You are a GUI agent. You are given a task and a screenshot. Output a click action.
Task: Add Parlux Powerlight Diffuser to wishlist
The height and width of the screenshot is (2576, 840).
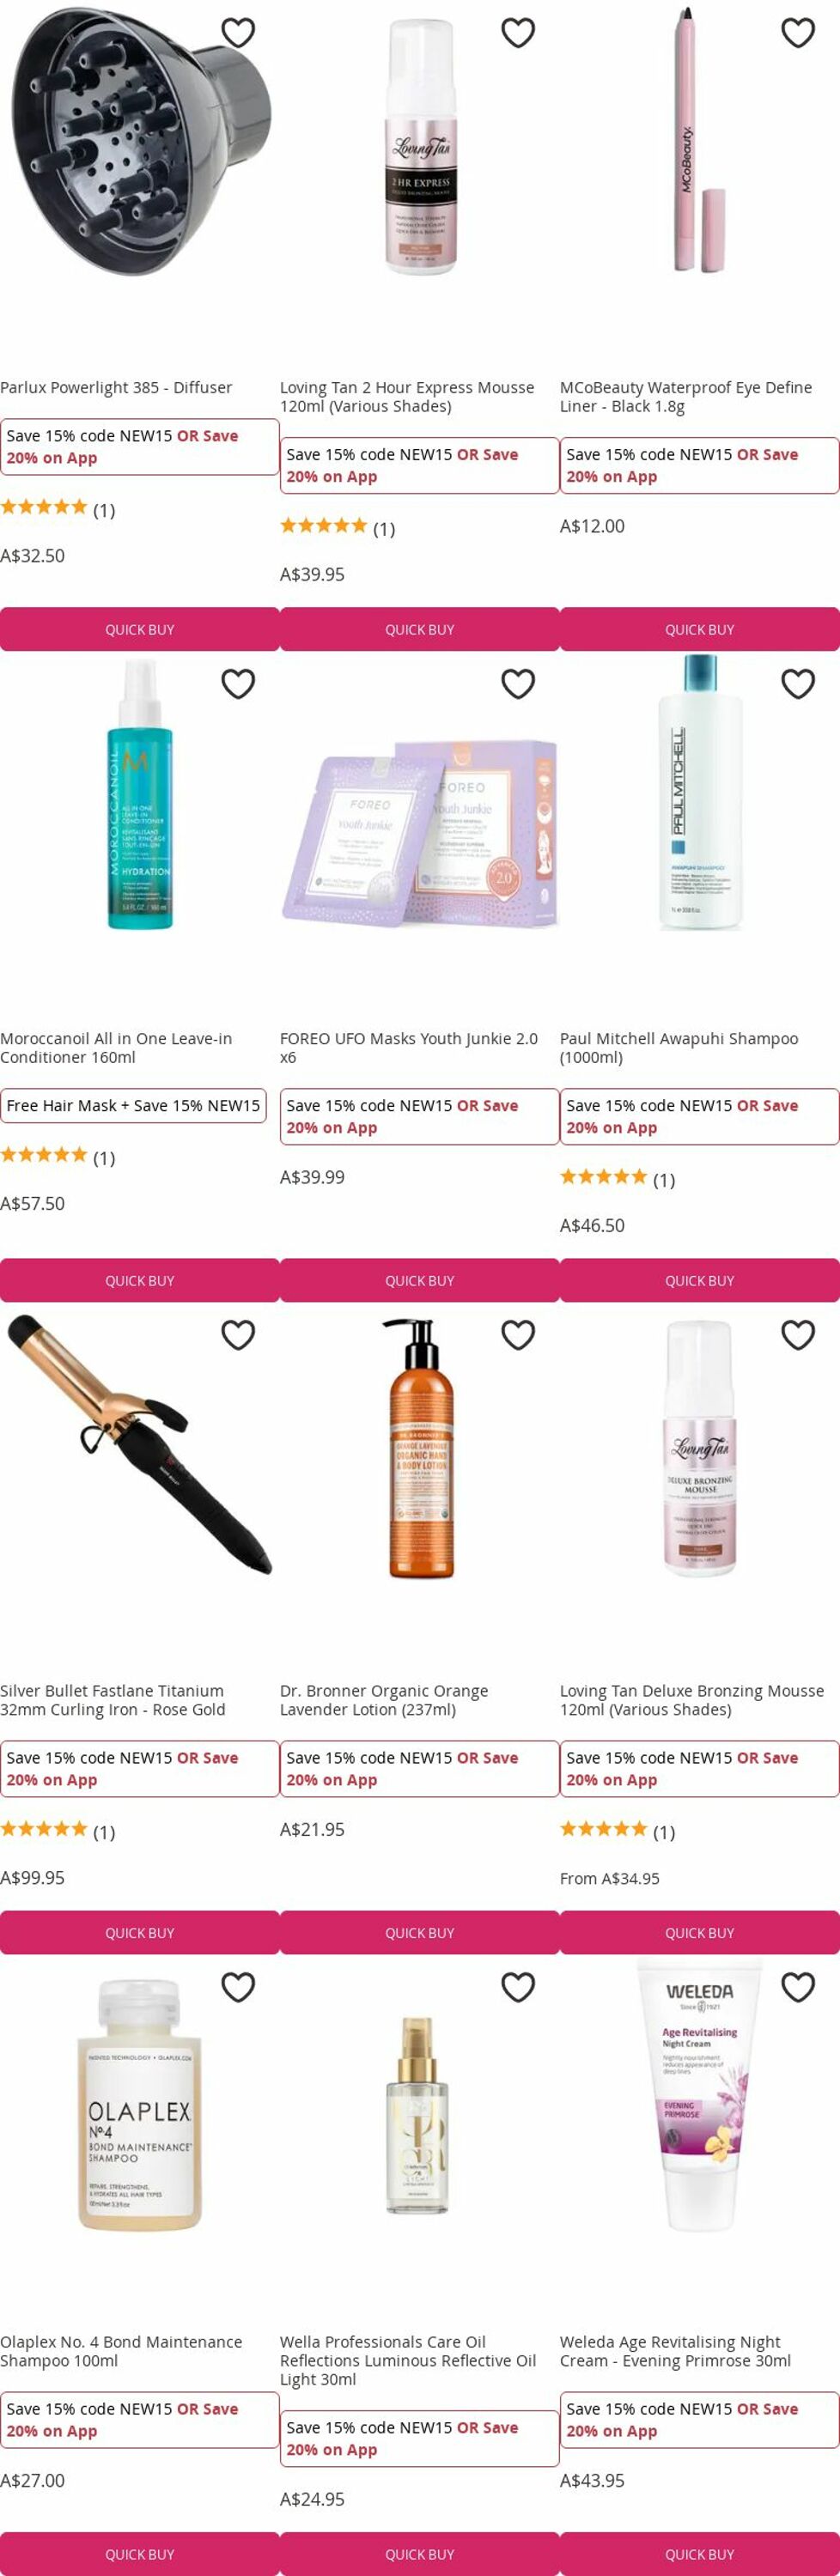point(238,33)
